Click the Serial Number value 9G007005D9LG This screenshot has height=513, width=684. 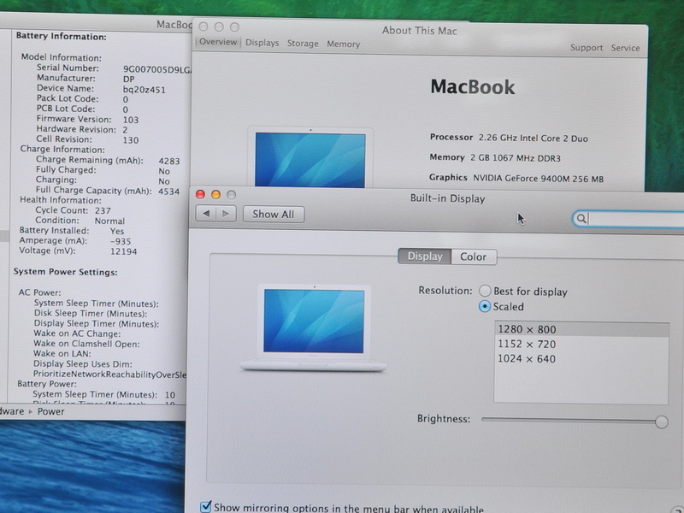(156, 69)
